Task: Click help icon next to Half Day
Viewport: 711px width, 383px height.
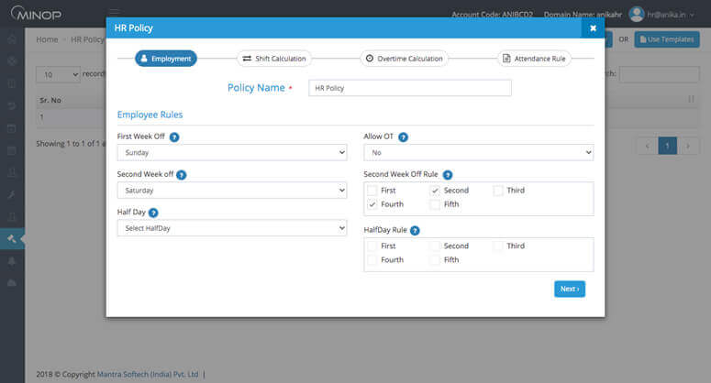Action: tap(153, 212)
